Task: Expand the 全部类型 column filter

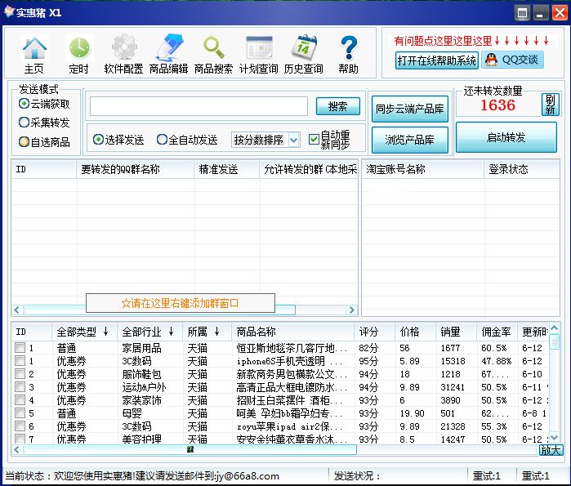Action: 105,332
